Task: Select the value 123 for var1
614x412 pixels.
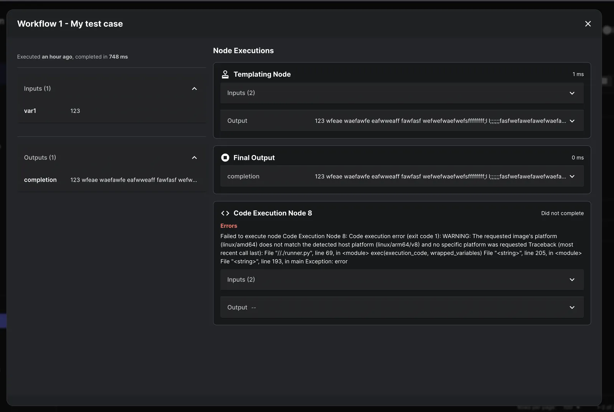Action: click(x=75, y=111)
